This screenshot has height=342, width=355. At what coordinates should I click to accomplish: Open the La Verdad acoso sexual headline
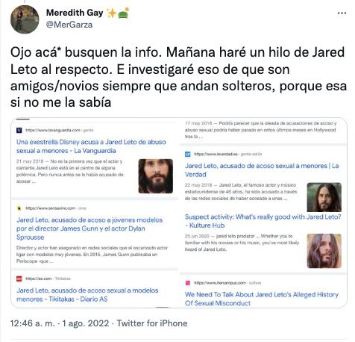[262, 170]
